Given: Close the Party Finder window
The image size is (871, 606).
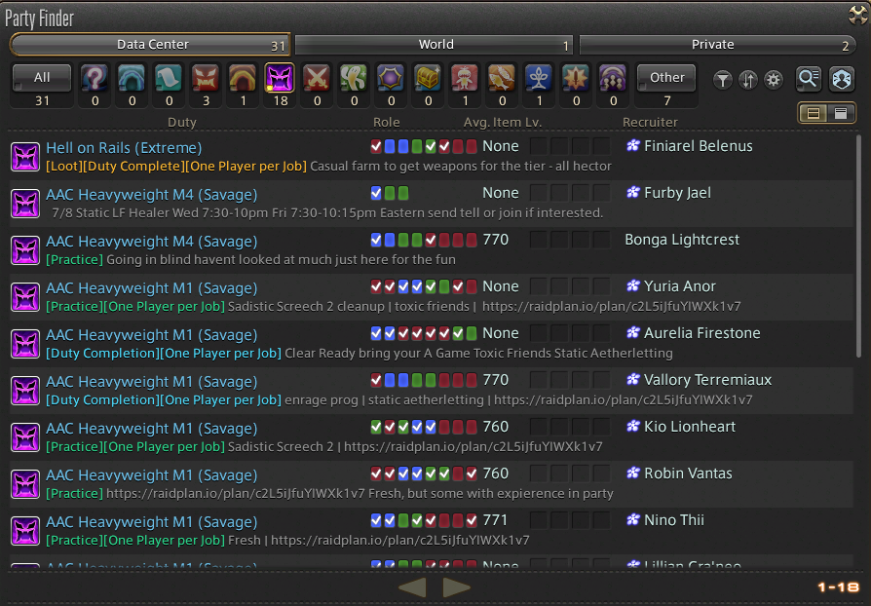Looking at the screenshot, I should 858,15.
